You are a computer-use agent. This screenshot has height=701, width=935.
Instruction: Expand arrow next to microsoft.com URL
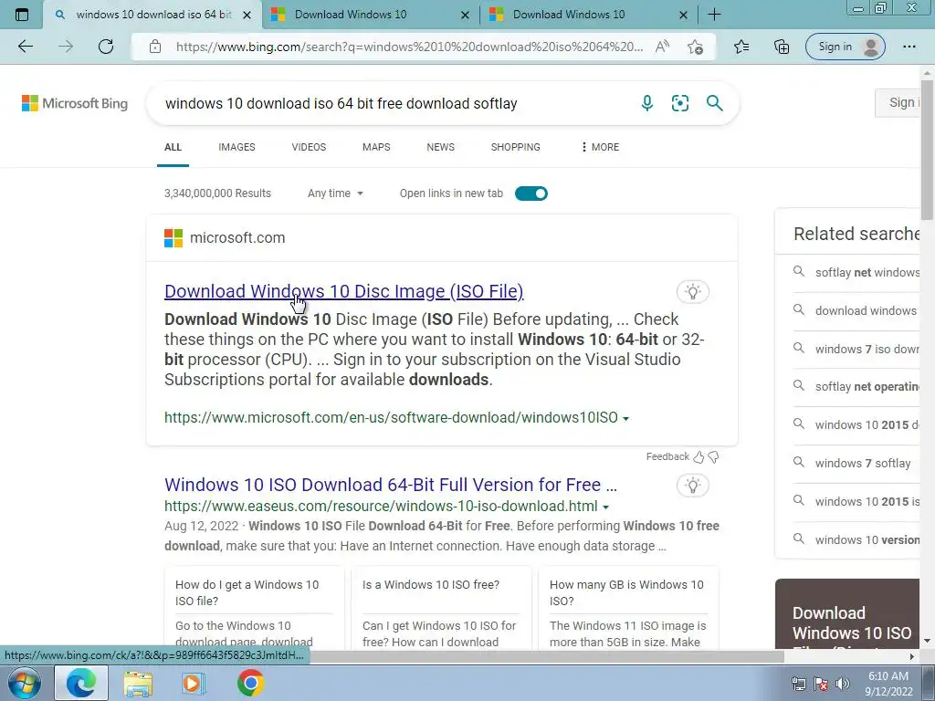pos(625,419)
